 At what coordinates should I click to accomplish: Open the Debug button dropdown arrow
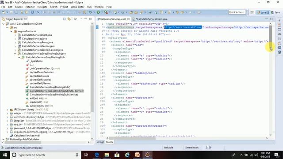[x=94, y=12]
